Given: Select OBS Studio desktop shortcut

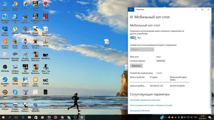Looking at the screenshot, I should [5, 68].
